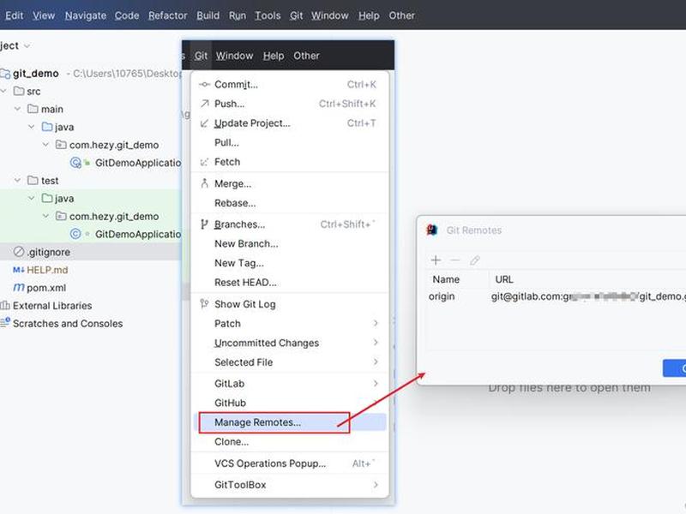Image resolution: width=686 pixels, height=514 pixels.
Task: Click the External Libraries icon
Action: (5, 306)
